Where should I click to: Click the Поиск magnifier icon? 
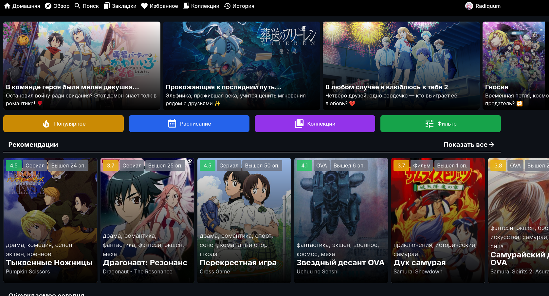78,6
